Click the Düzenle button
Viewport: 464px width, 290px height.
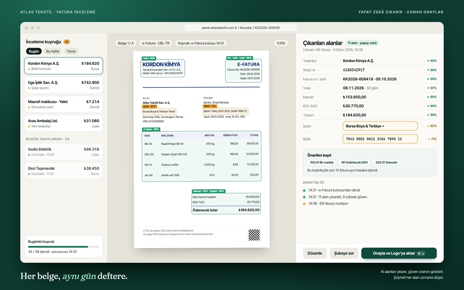coord(315,253)
